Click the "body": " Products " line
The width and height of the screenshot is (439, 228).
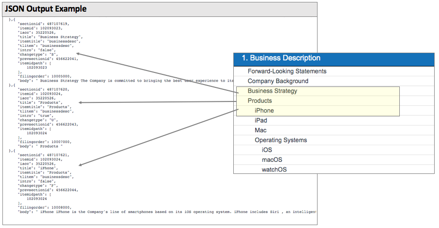[40, 146]
